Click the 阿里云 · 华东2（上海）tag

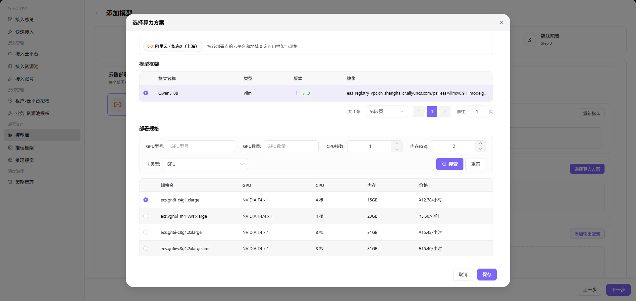pyautogui.click(x=173, y=46)
